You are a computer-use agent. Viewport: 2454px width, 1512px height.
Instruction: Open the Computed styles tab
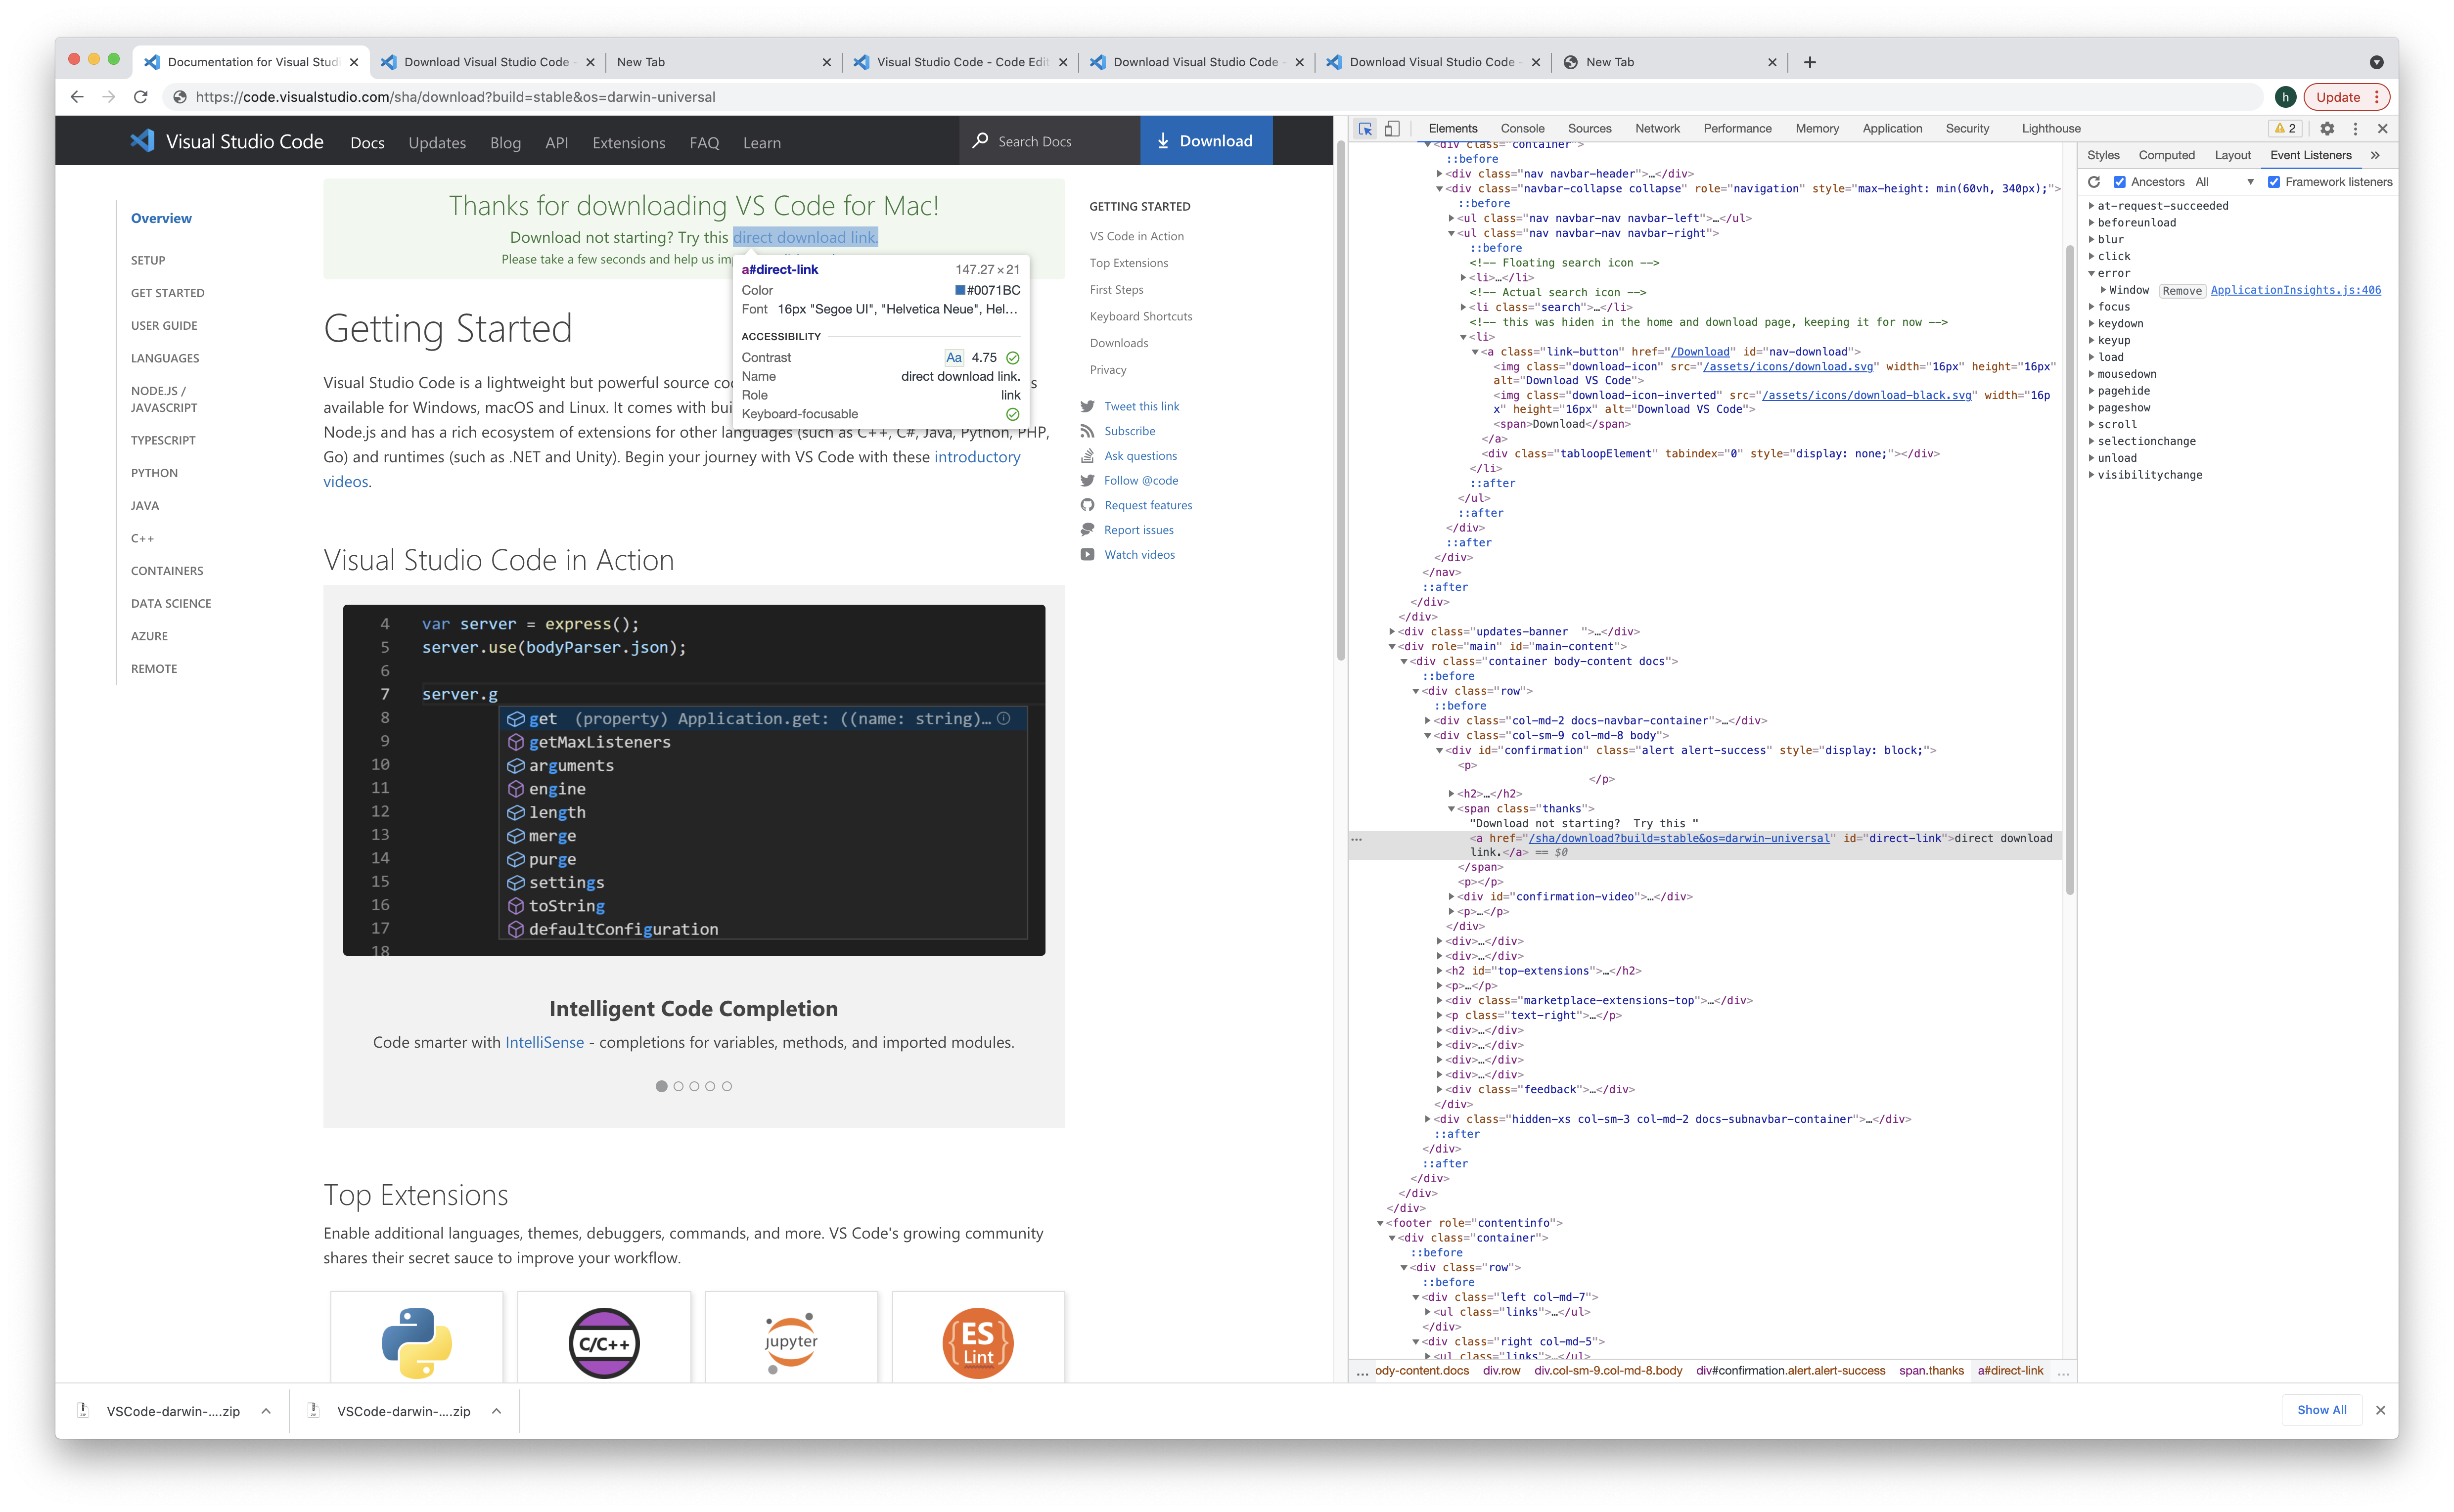pos(2166,155)
